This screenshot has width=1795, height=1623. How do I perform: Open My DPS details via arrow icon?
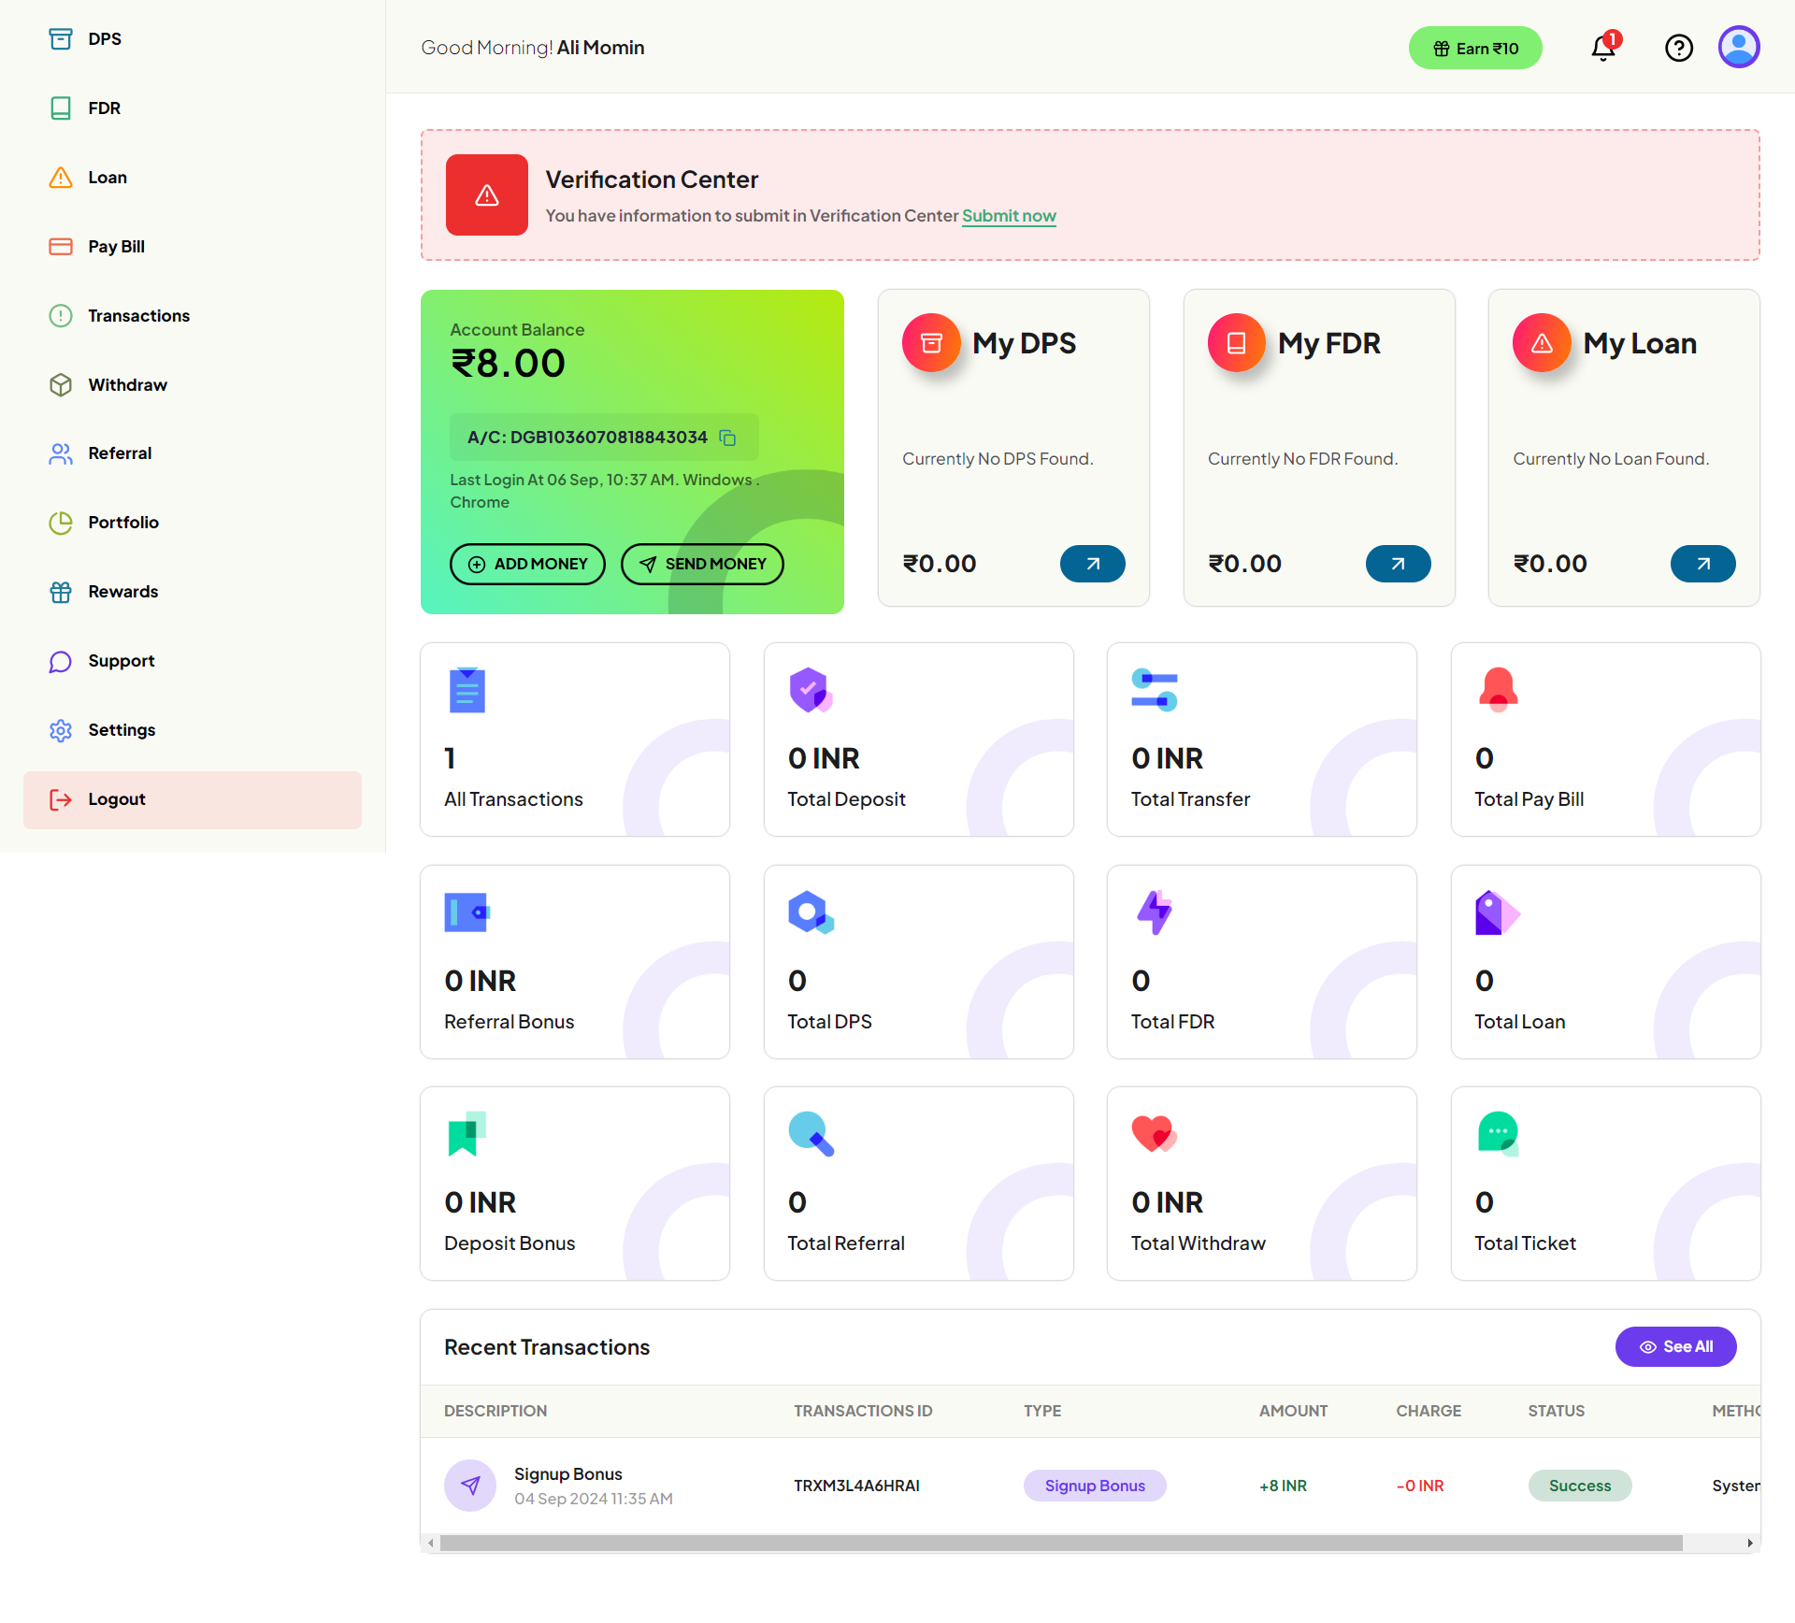pos(1092,563)
